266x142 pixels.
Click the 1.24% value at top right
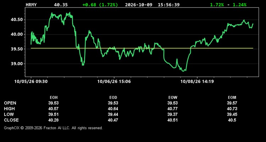pos(239,5)
